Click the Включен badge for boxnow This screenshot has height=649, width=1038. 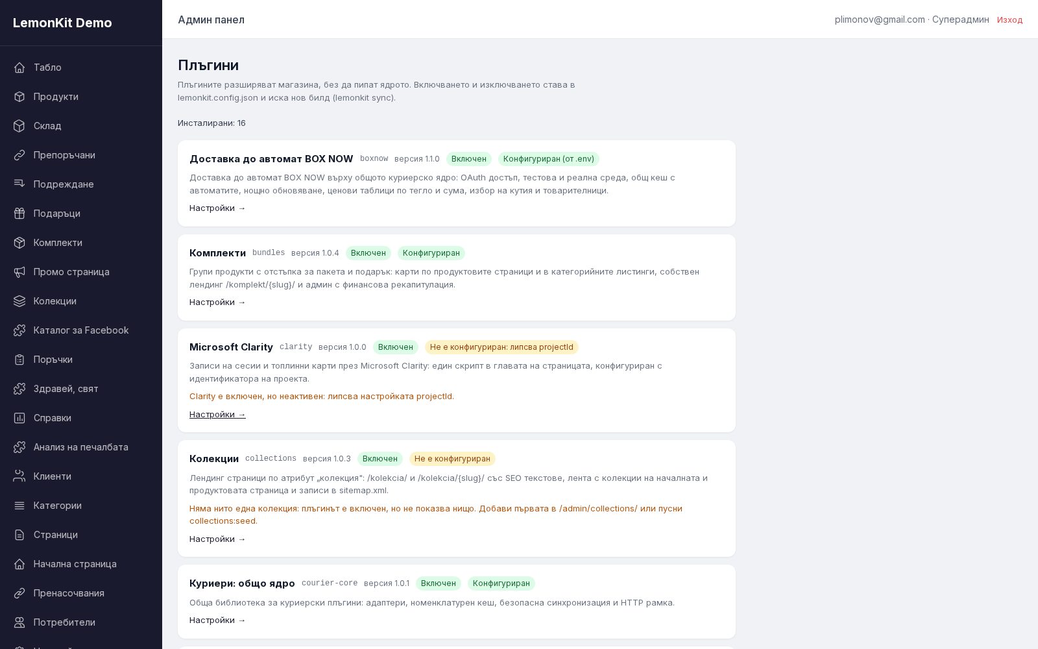click(x=469, y=159)
